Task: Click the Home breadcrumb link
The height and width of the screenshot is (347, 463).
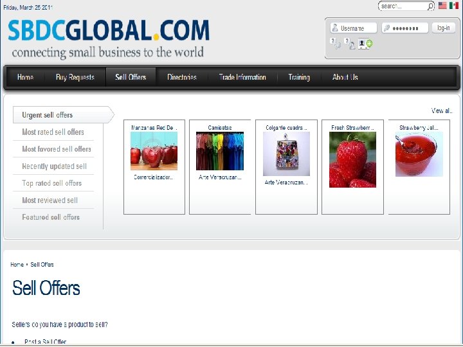Action: (x=17, y=264)
